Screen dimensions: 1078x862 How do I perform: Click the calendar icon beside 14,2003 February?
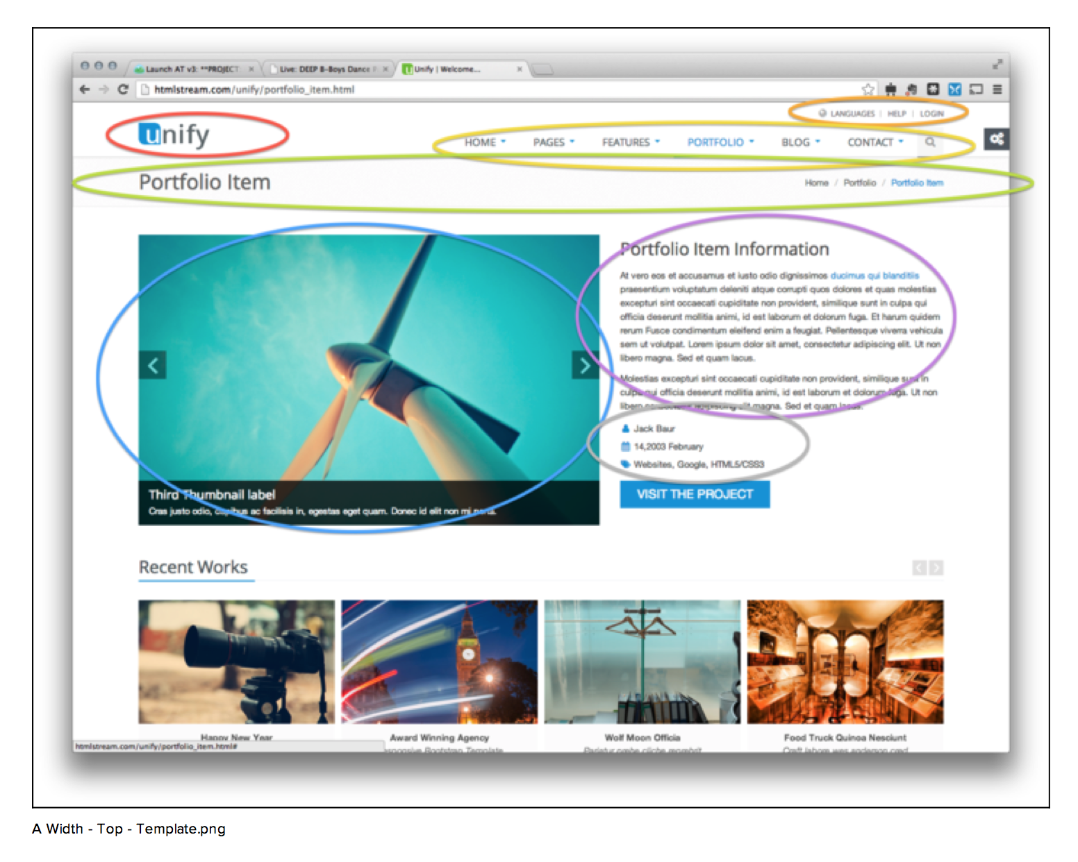pyautogui.click(x=625, y=447)
